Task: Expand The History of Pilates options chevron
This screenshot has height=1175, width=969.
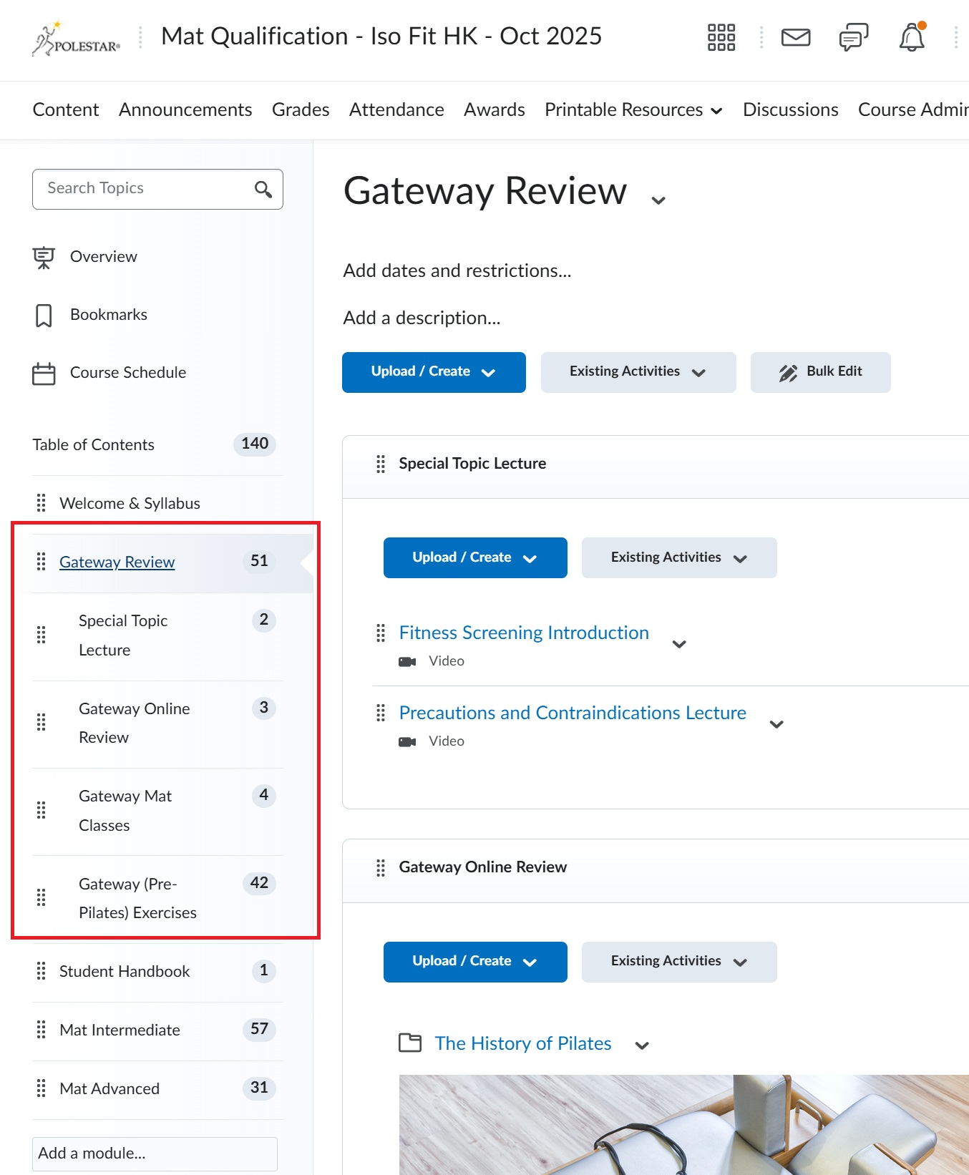Action: pos(642,1045)
